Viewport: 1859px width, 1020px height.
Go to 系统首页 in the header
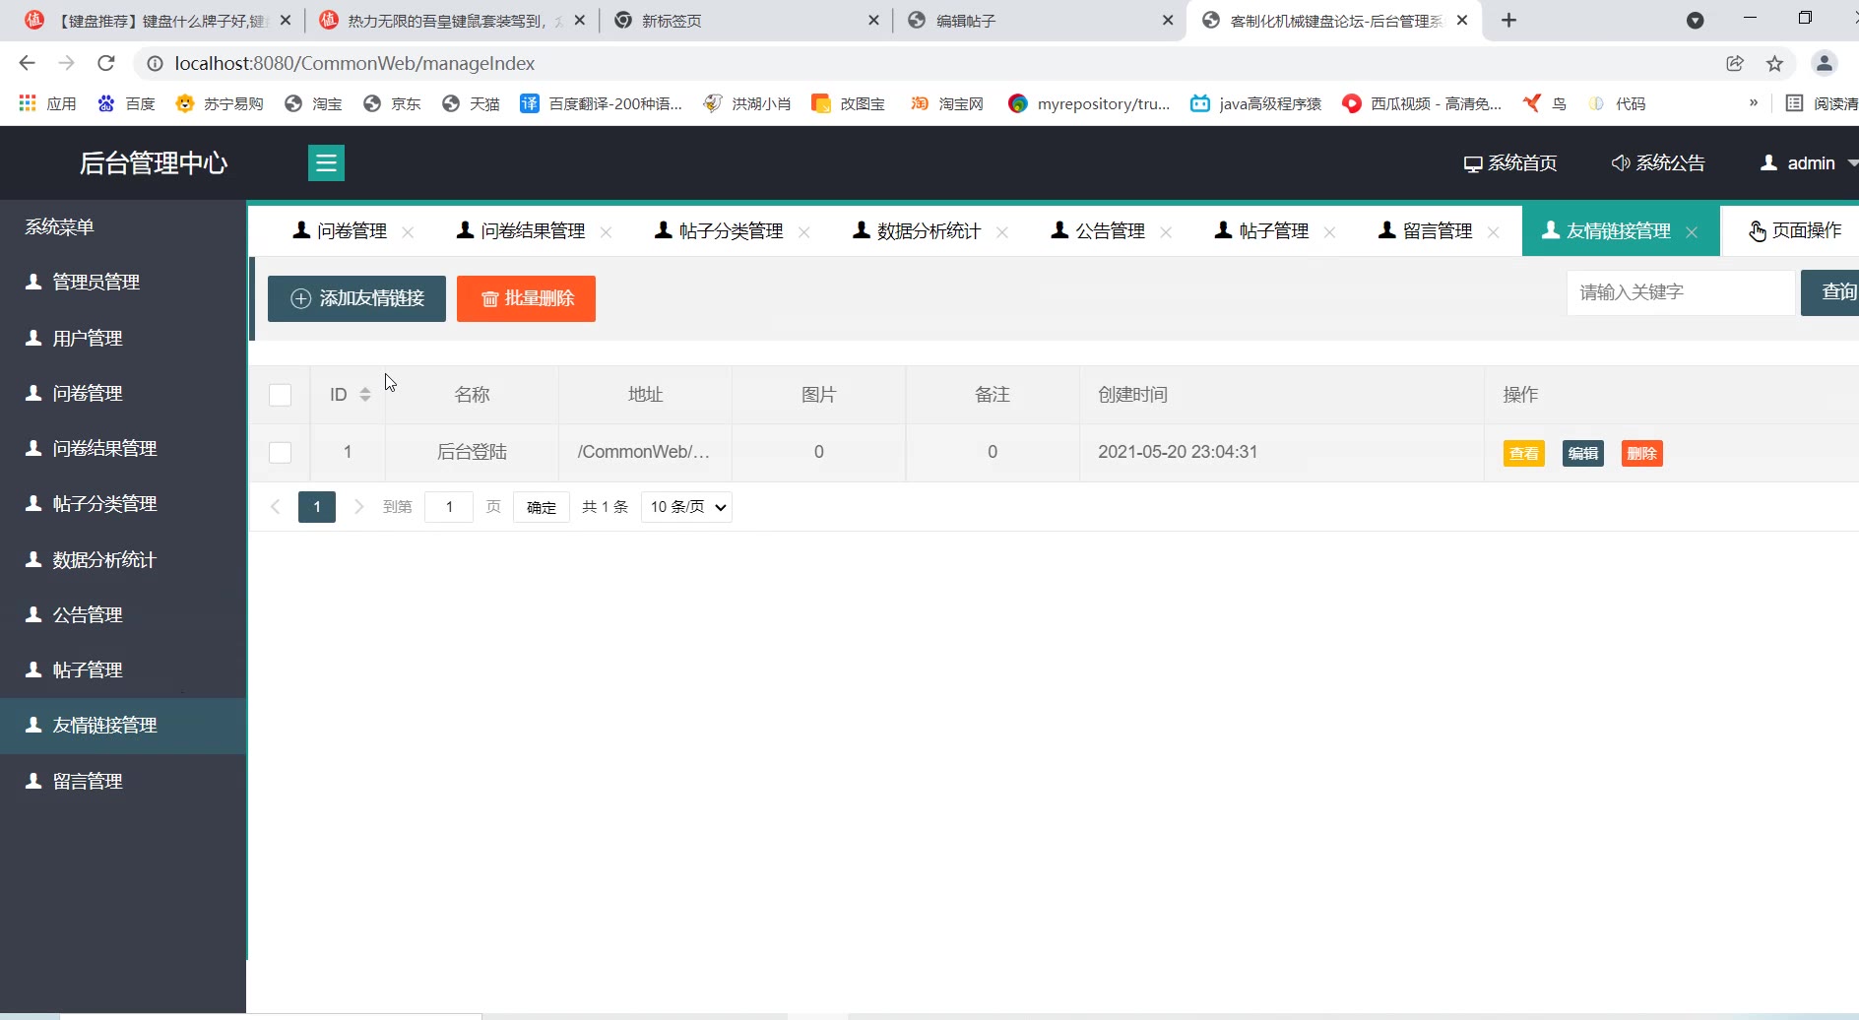coord(1510,163)
